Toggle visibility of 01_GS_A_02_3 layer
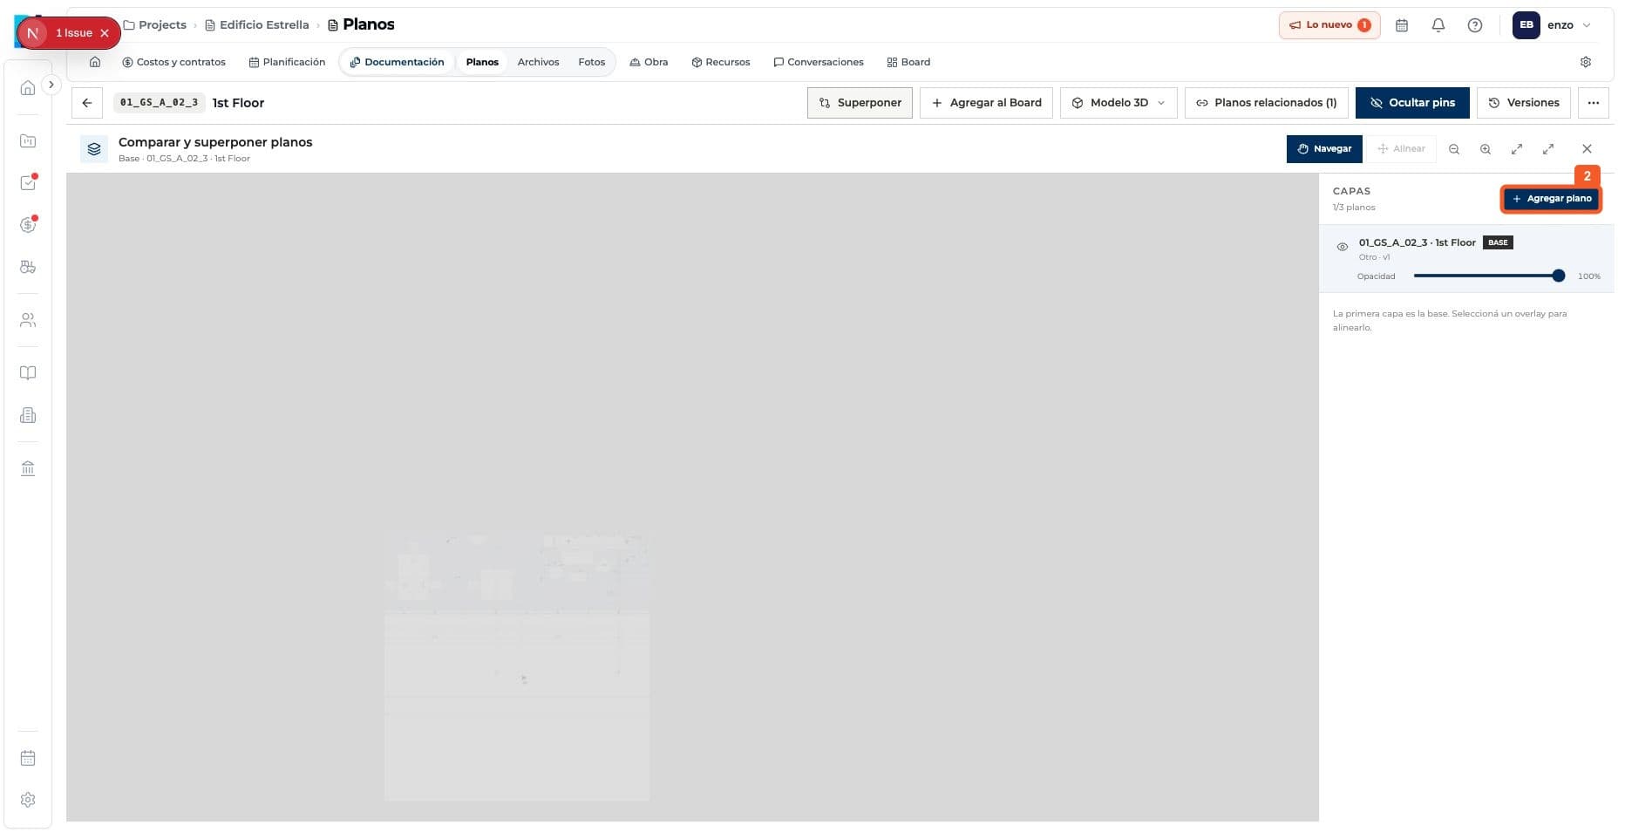 coord(1343,247)
